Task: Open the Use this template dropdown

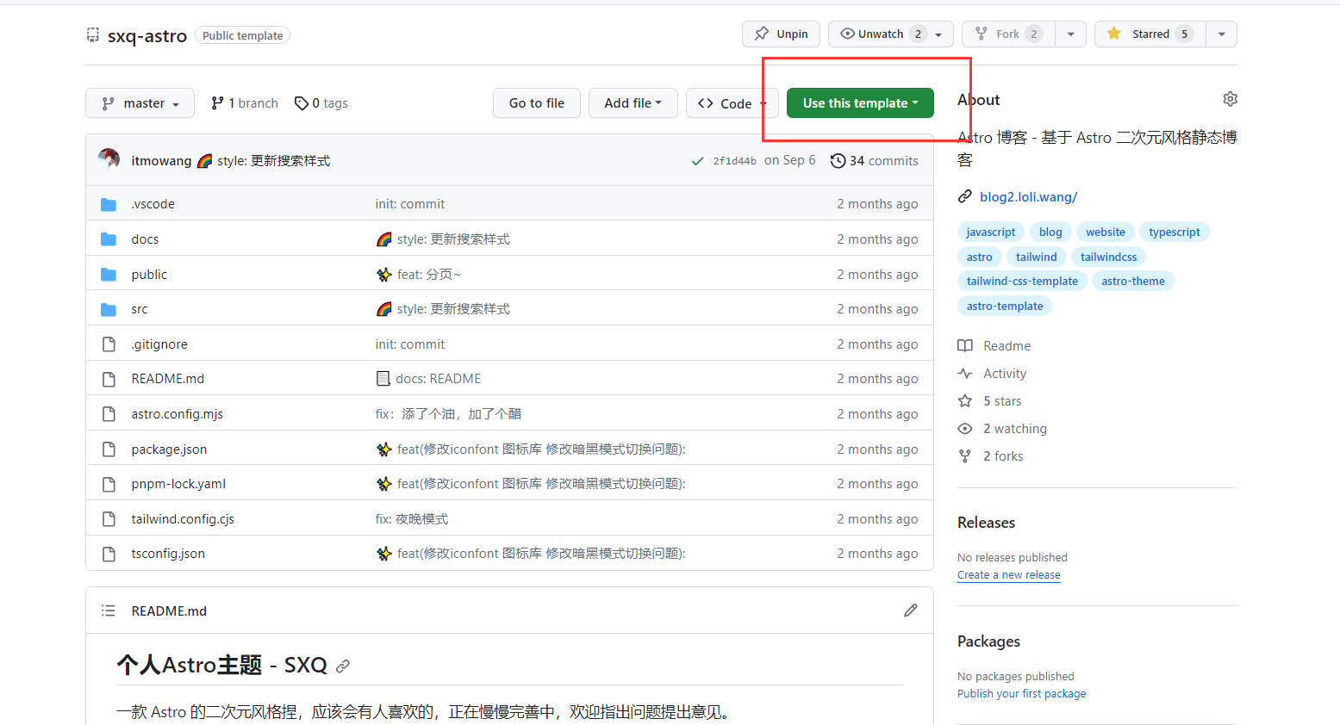Action: pyautogui.click(x=860, y=103)
